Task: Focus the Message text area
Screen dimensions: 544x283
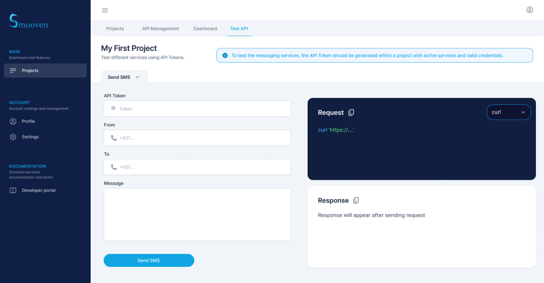Action: pos(197,214)
